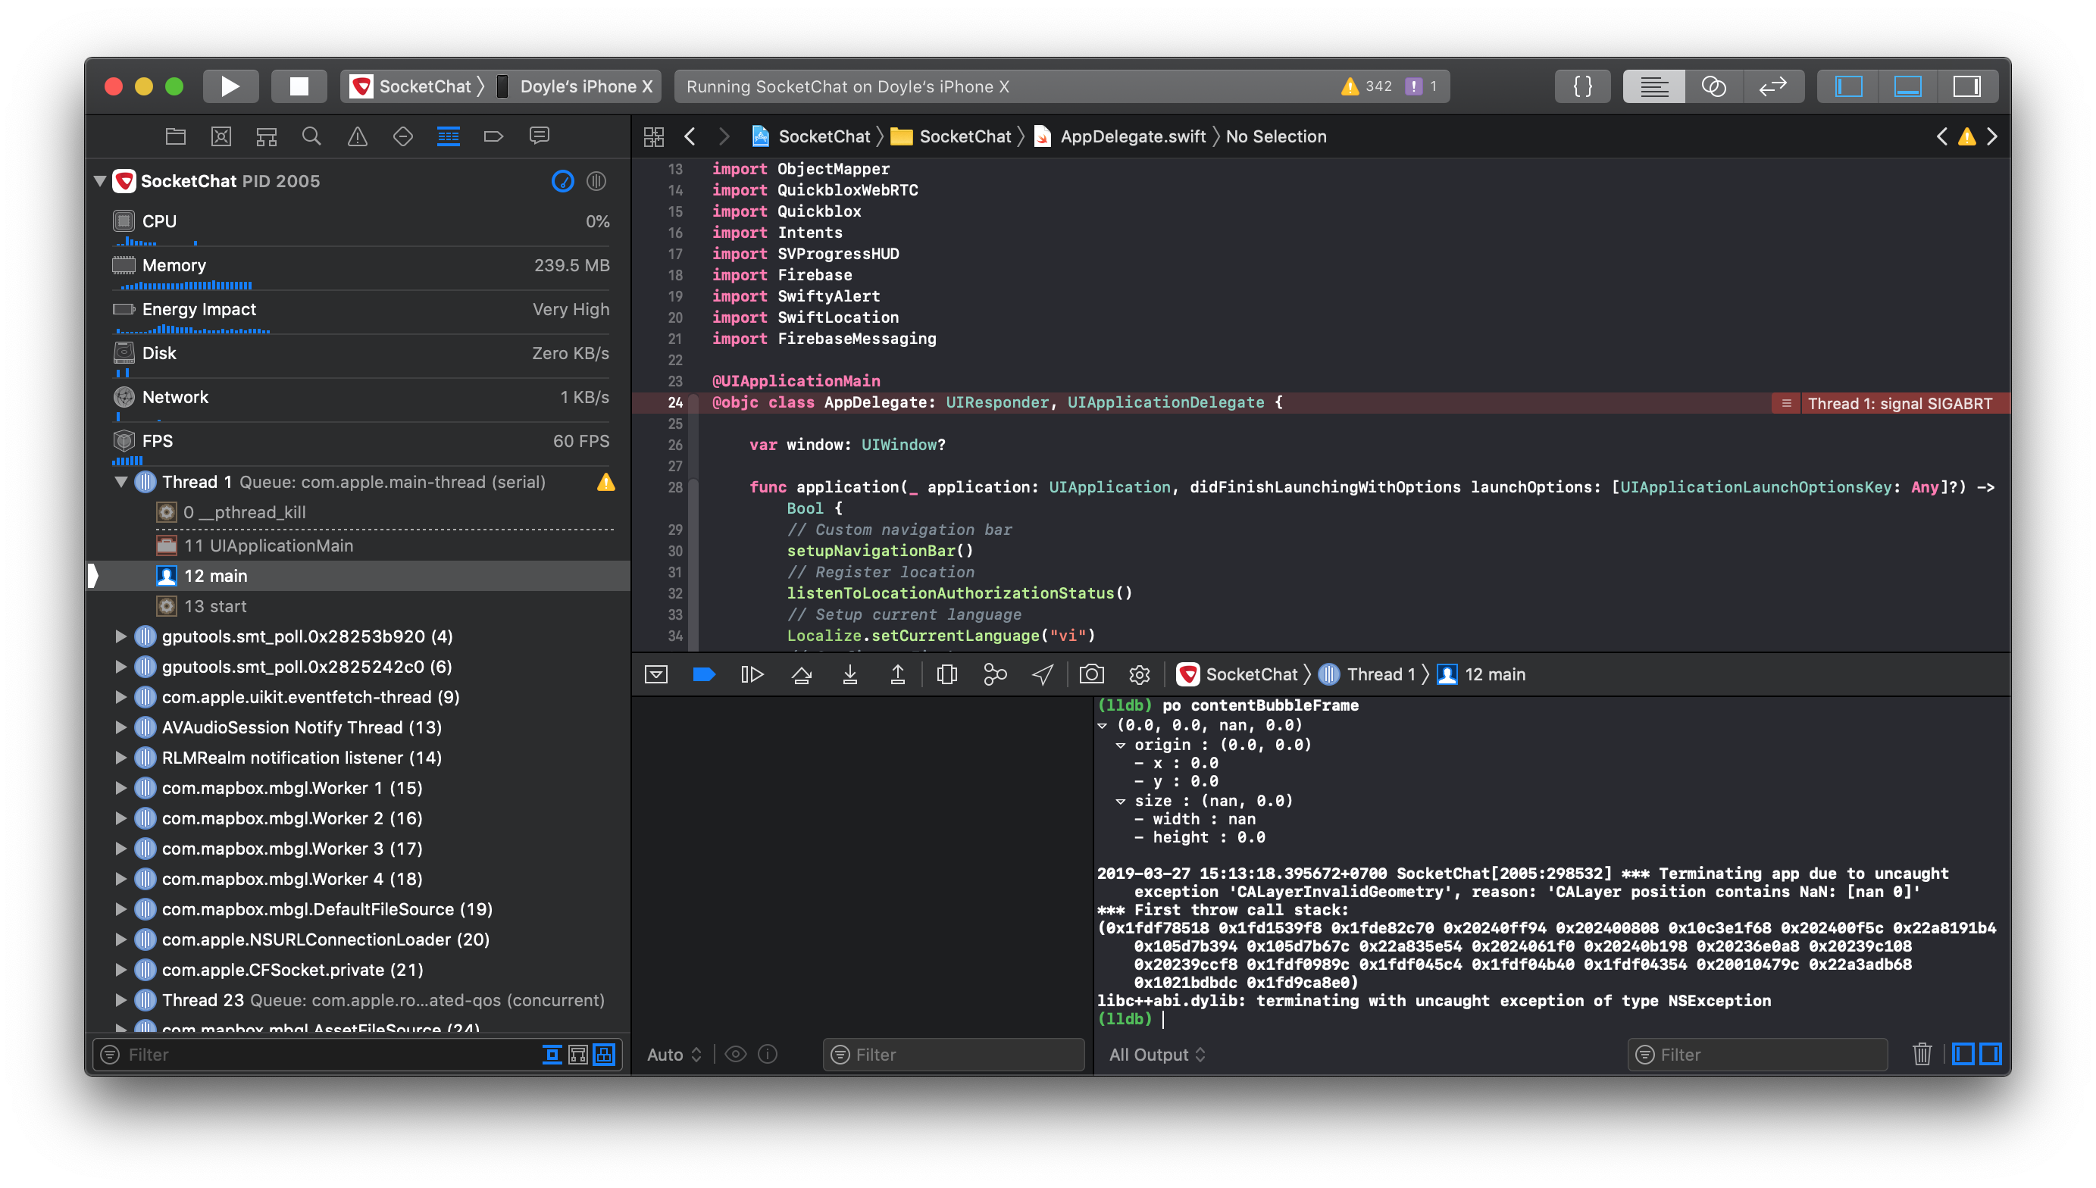Expand com.mapbox.mbgl.Worker 1 thread
Image resolution: width=2096 pixels, height=1188 pixels.
[120, 788]
